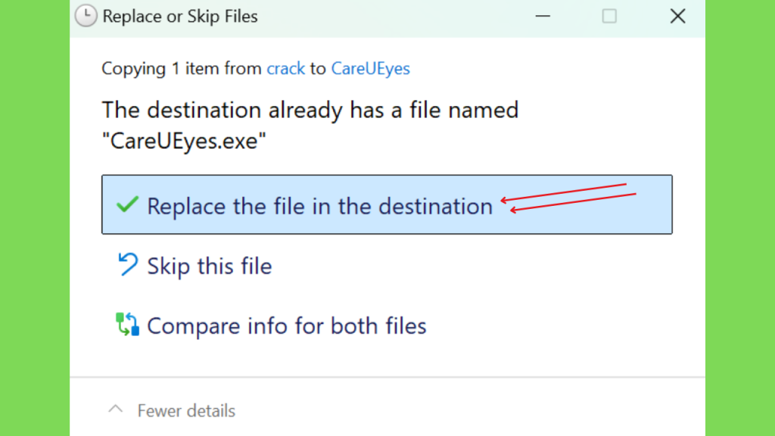Click the blue curved skip arrow icon
775x436 pixels.
click(127, 264)
